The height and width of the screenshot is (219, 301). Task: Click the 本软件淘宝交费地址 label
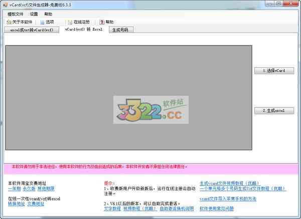(27, 183)
